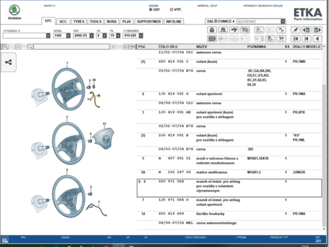Image resolution: width=329 pixels, height=247 pixels.
Task: Select the VYP. radio button
Action: coord(172,9)
